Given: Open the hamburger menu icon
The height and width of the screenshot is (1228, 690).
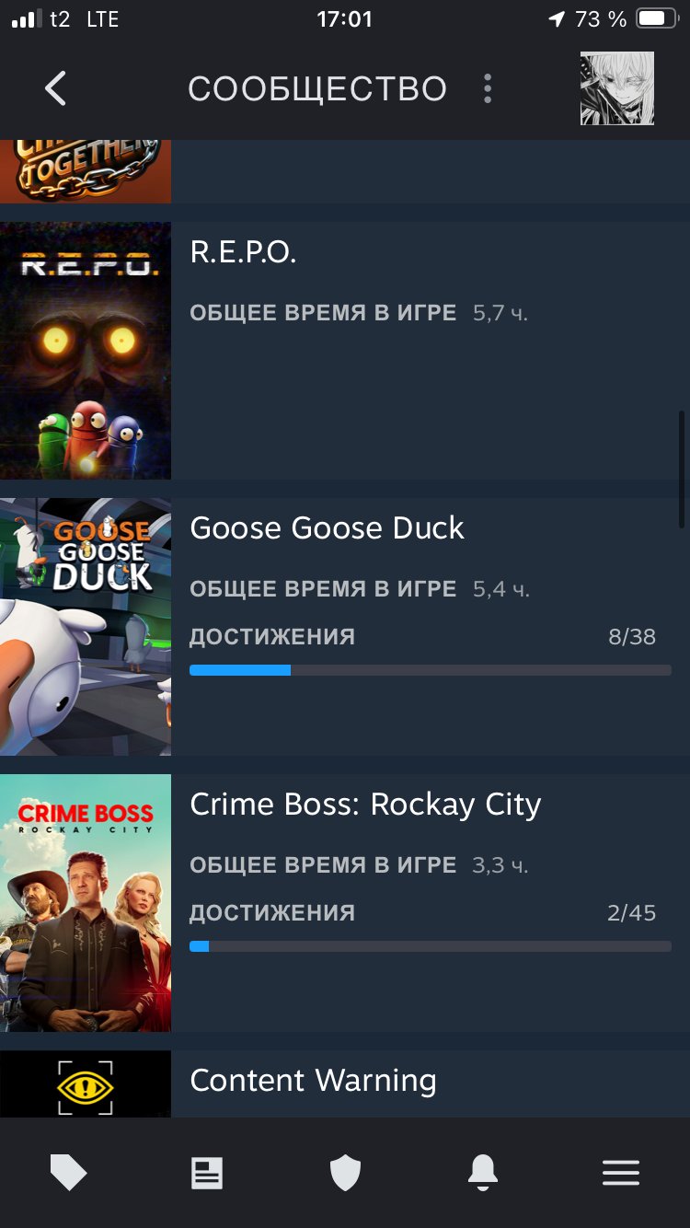Looking at the screenshot, I should [621, 1173].
